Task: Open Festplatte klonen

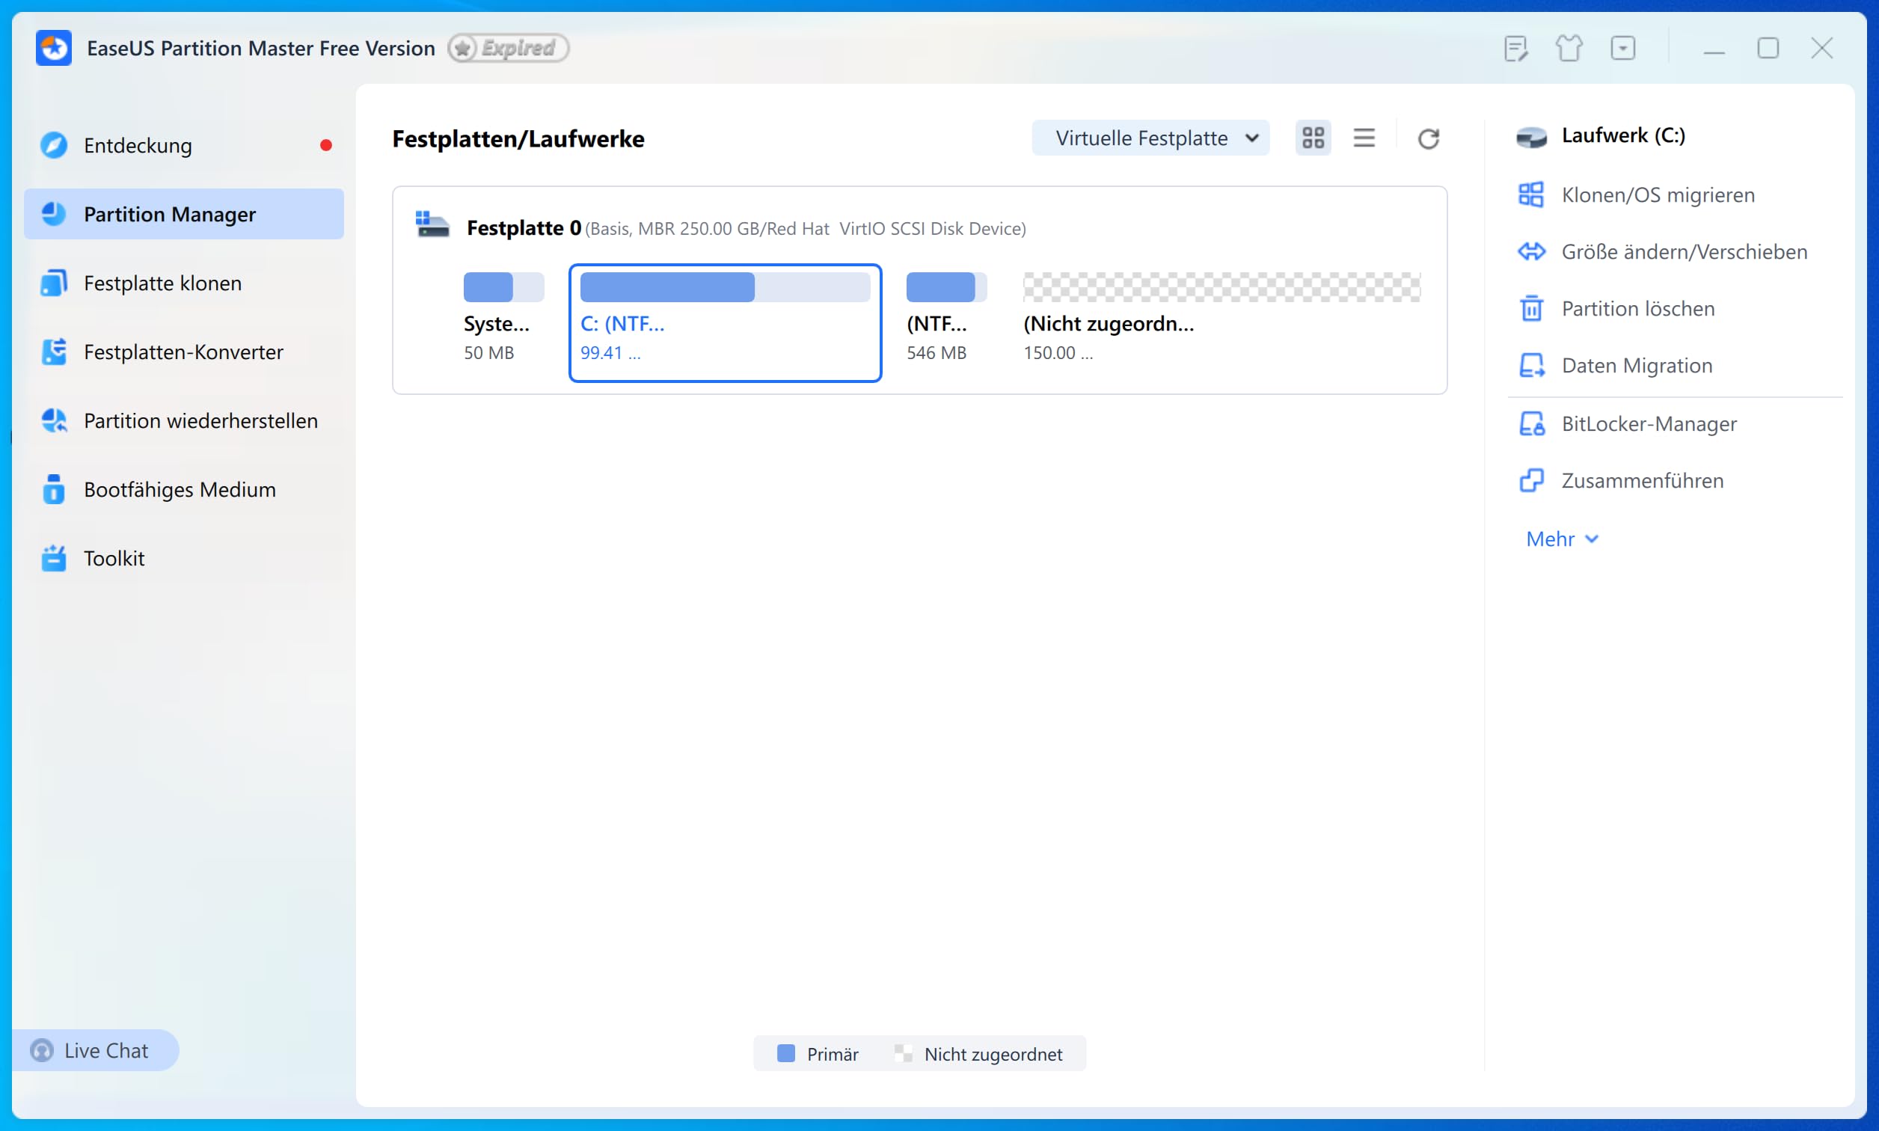Action: pyautogui.click(x=183, y=283)
